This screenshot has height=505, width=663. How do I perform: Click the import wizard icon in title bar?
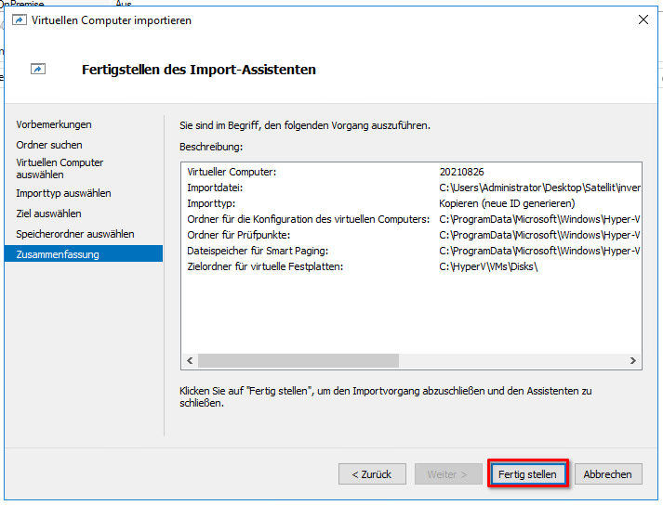click(x=20, y=19)
